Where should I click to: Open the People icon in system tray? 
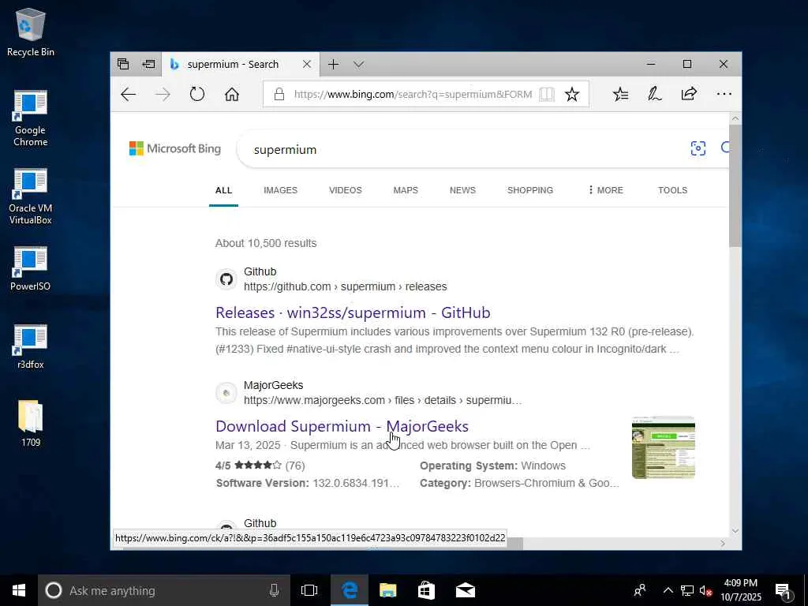click(640, 590)
